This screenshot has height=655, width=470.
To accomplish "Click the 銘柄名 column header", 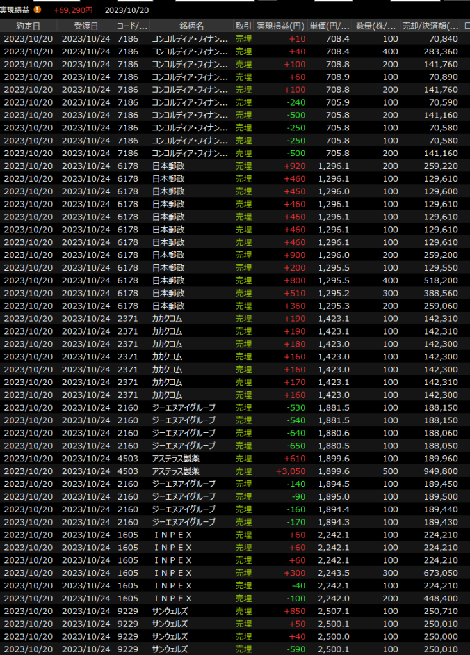I will click(191, 26).
